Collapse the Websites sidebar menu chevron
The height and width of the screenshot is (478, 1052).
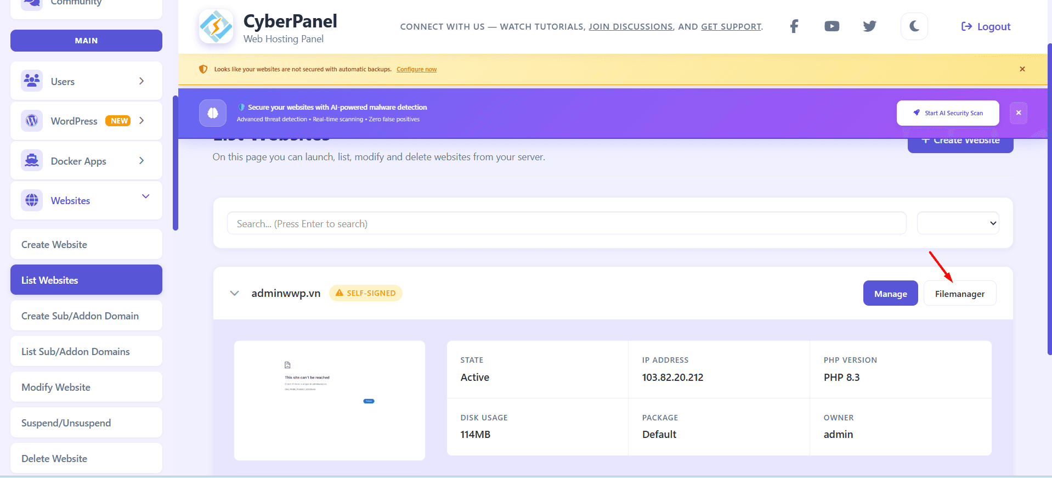tap(145, 196)
